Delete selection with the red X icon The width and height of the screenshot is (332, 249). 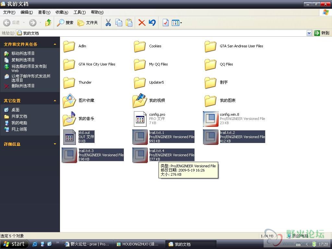(x=142, y=23)
